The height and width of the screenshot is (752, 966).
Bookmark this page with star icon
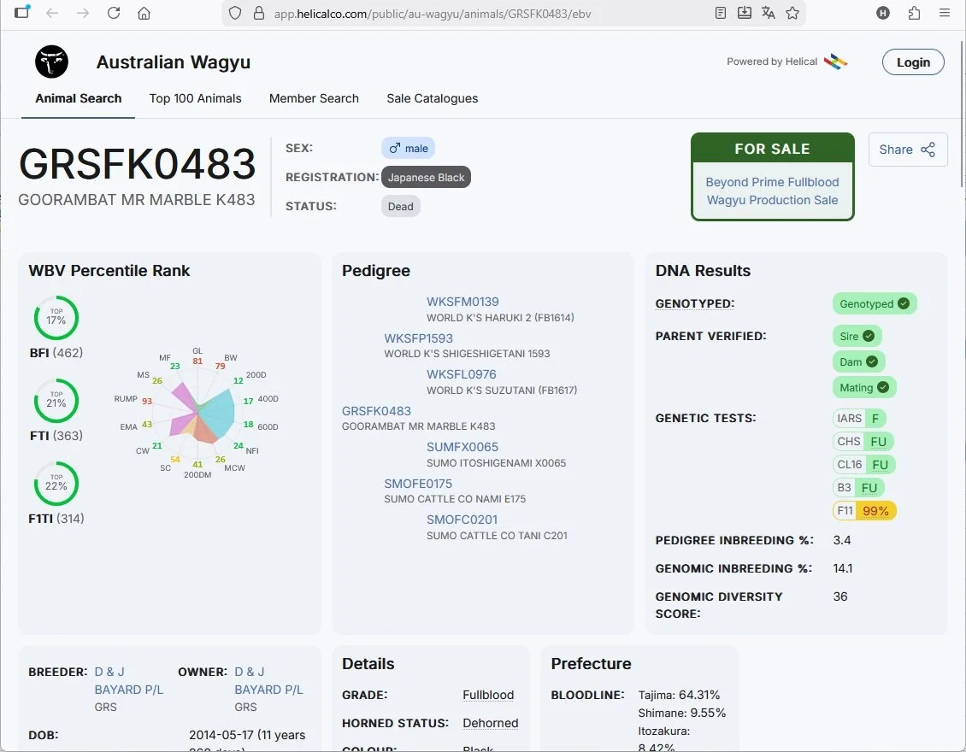(x=792, y=13)
